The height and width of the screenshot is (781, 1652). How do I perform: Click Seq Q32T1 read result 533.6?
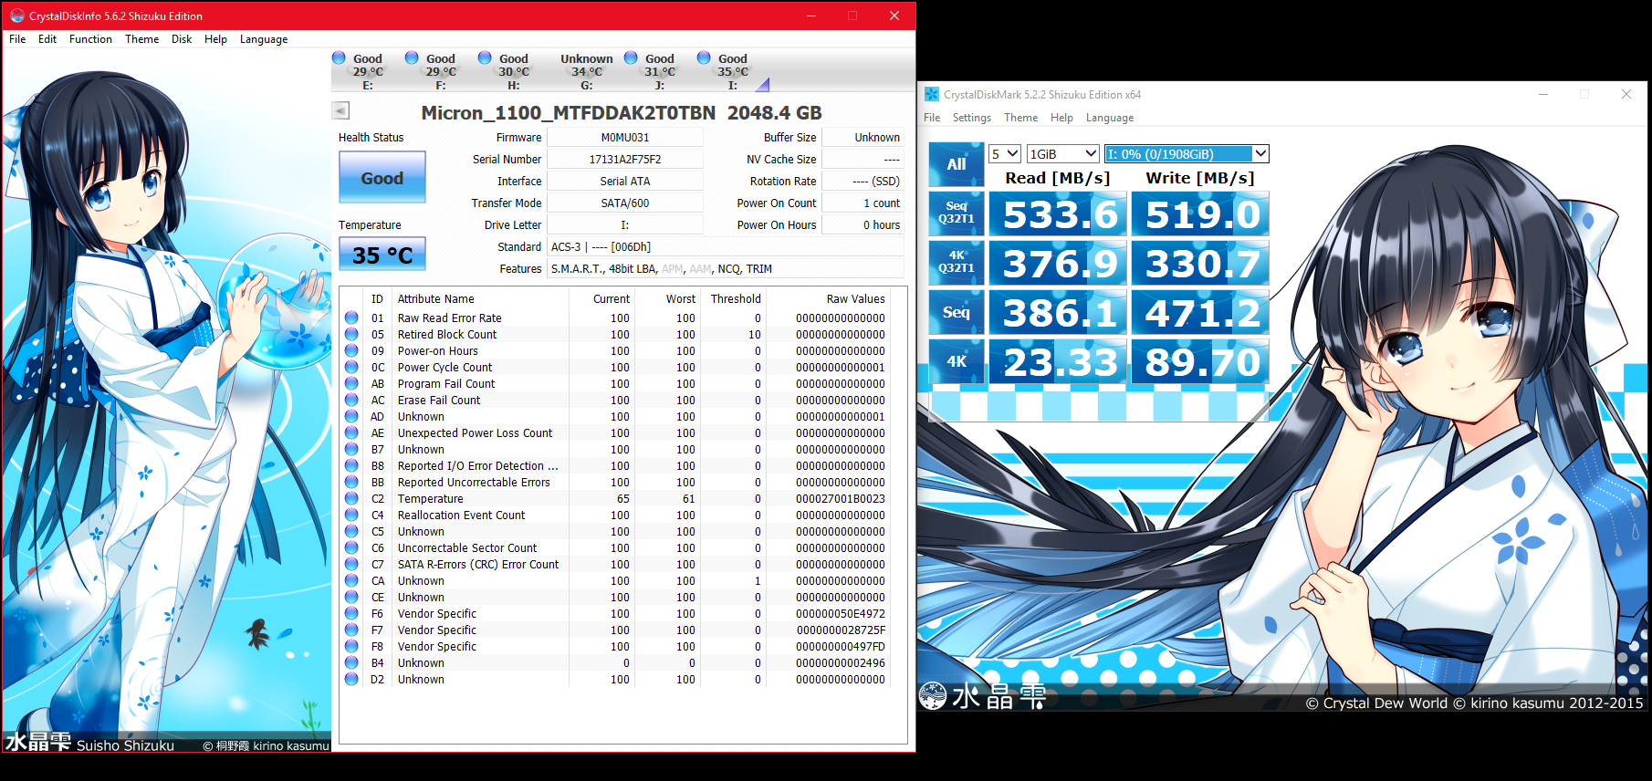pos(1059,213)
